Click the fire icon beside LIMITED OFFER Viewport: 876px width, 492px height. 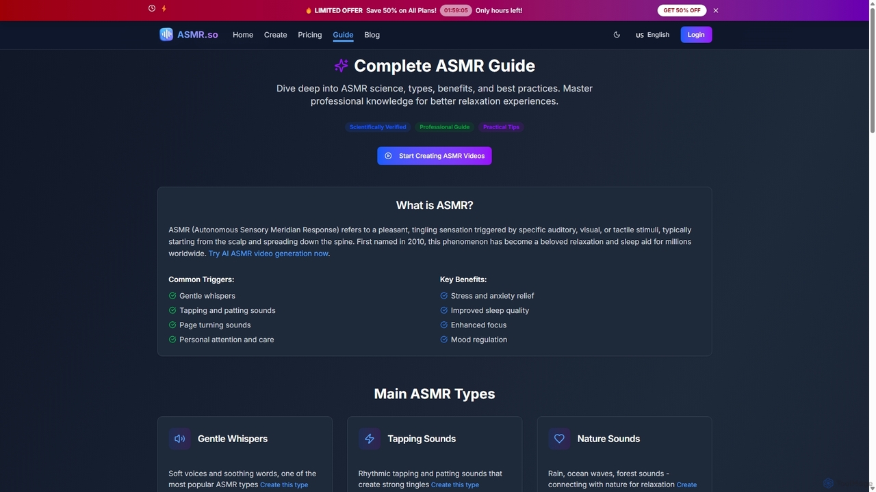pos(309,10)
